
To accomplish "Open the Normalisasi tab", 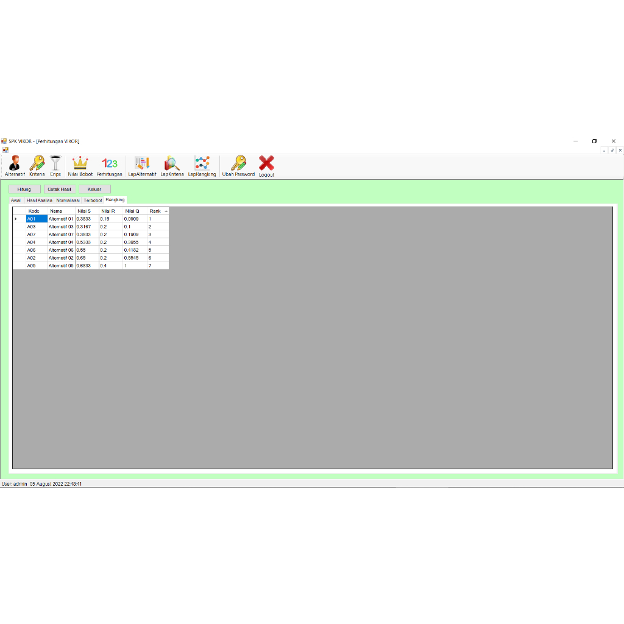I will click(x=68, y=200).
